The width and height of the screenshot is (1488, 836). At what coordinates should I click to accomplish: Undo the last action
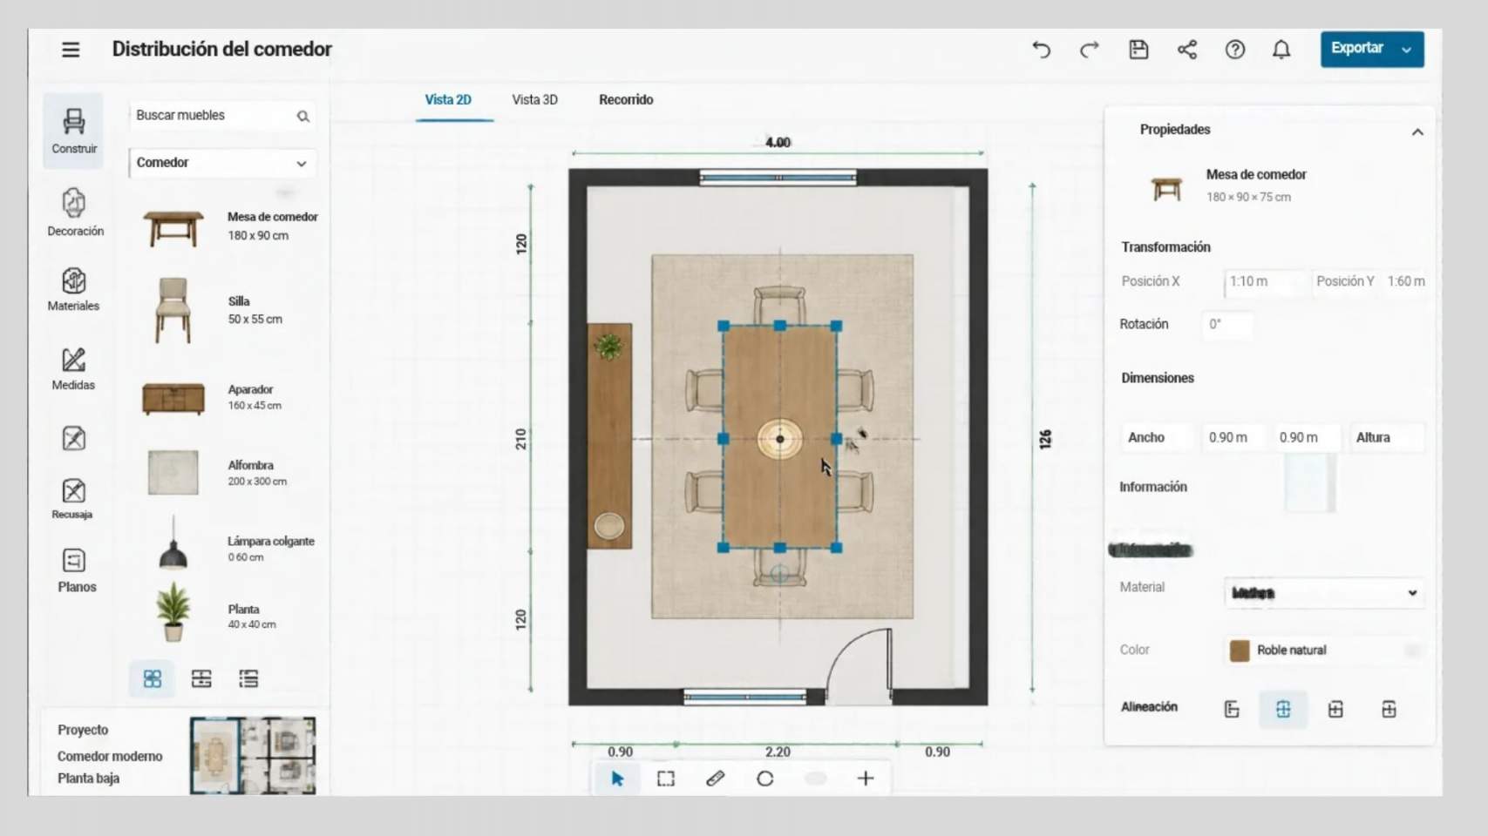coord(1041,50)
